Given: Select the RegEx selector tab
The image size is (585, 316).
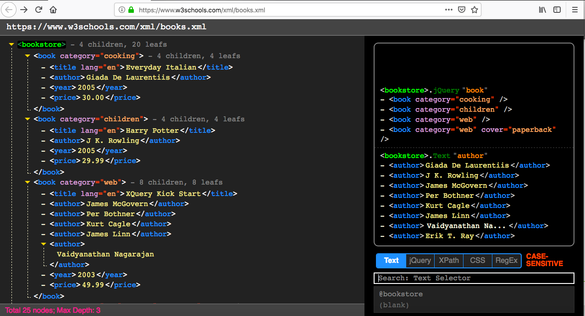Looking at the screenshot, I should [x=507, y=261].
